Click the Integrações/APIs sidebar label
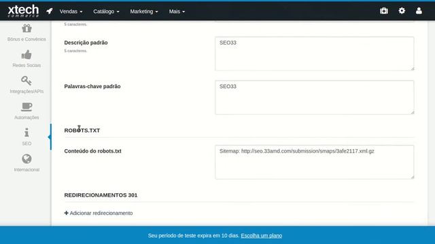Screen dimensions: 435x244 pos(27,91)
